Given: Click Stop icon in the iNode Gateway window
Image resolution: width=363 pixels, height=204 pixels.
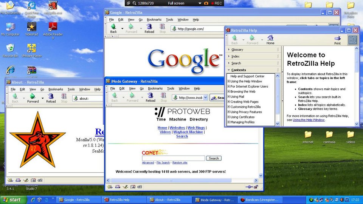Looking at the screenshot, I should tap(164, 97).
